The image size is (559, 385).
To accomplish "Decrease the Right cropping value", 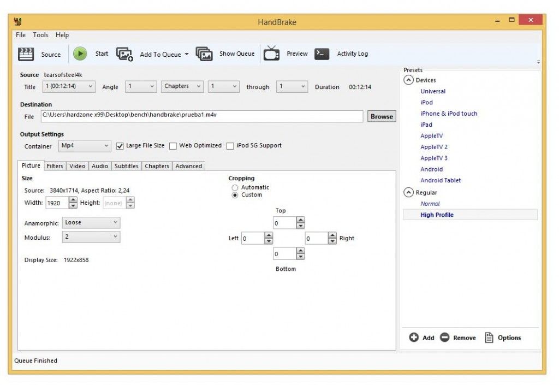I will (332, 241).
